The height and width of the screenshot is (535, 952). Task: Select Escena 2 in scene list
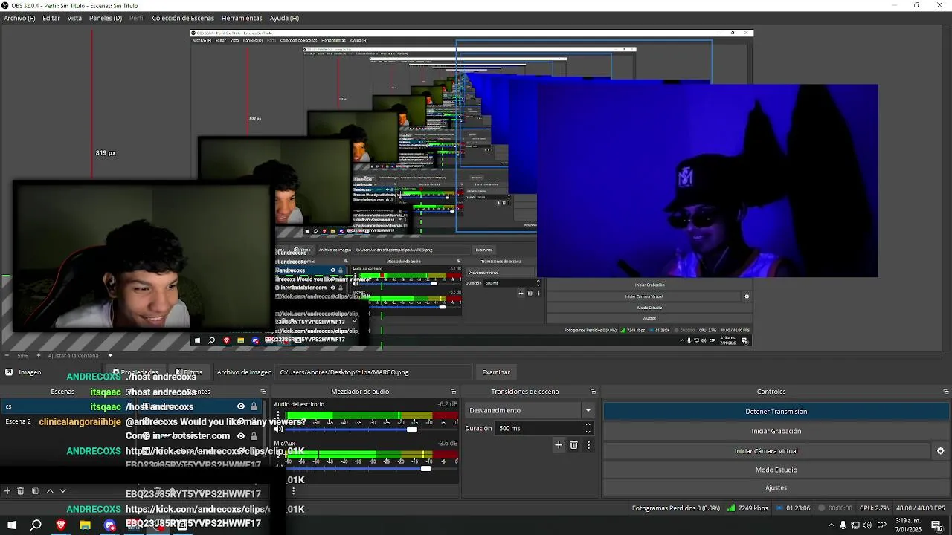coord(19,421)
